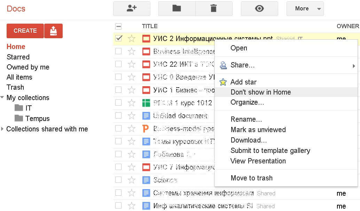Click the green spreadsheet icon of 1 курс 1012

[x=146, y=103]
